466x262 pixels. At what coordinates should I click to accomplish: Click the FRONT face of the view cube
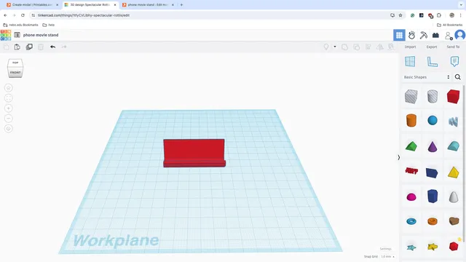coord(15,73)
